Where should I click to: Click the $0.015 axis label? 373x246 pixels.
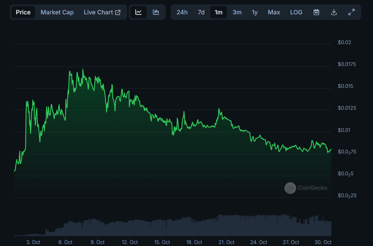[345, 86]
